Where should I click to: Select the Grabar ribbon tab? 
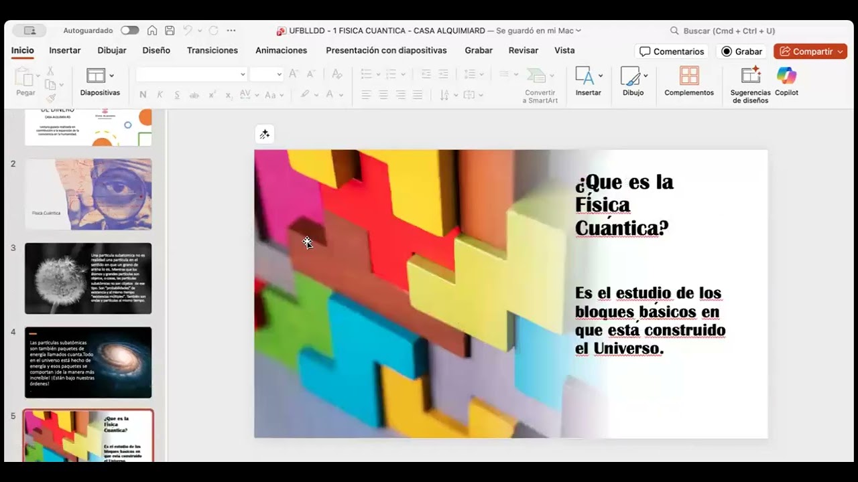tap(479, 50)
